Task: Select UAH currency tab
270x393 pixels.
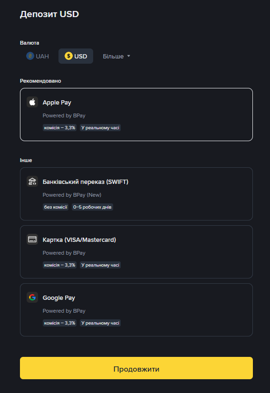Action: click(38, 56)
